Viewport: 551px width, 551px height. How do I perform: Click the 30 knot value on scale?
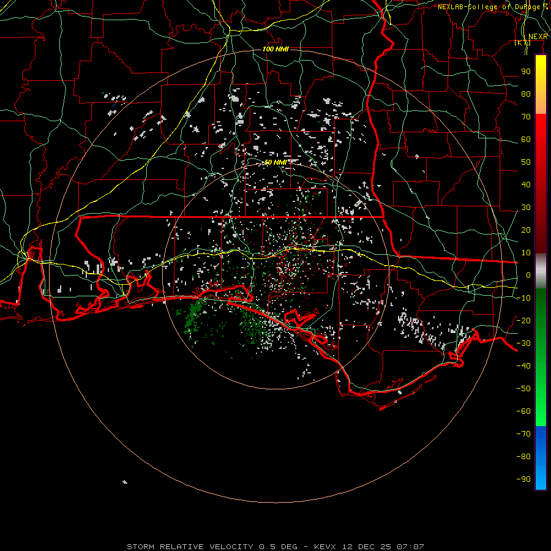526,208
